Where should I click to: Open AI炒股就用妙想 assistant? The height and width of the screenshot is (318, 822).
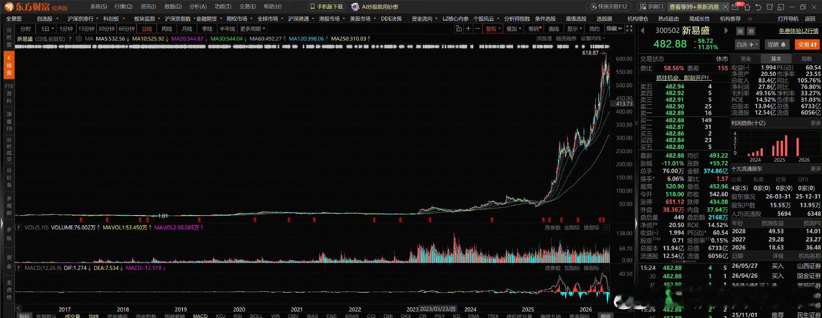tap(374, 7)
